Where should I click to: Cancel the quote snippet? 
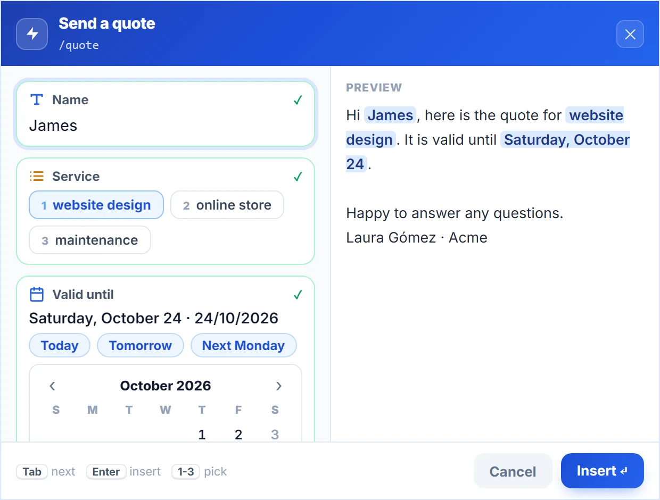pyautogui.click(x=513, y=471)
